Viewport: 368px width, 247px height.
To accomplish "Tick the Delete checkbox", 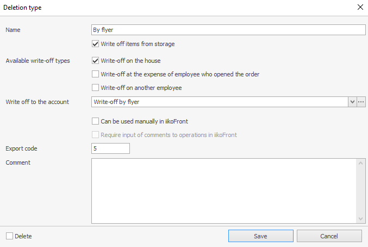I will tap(10, 236).
